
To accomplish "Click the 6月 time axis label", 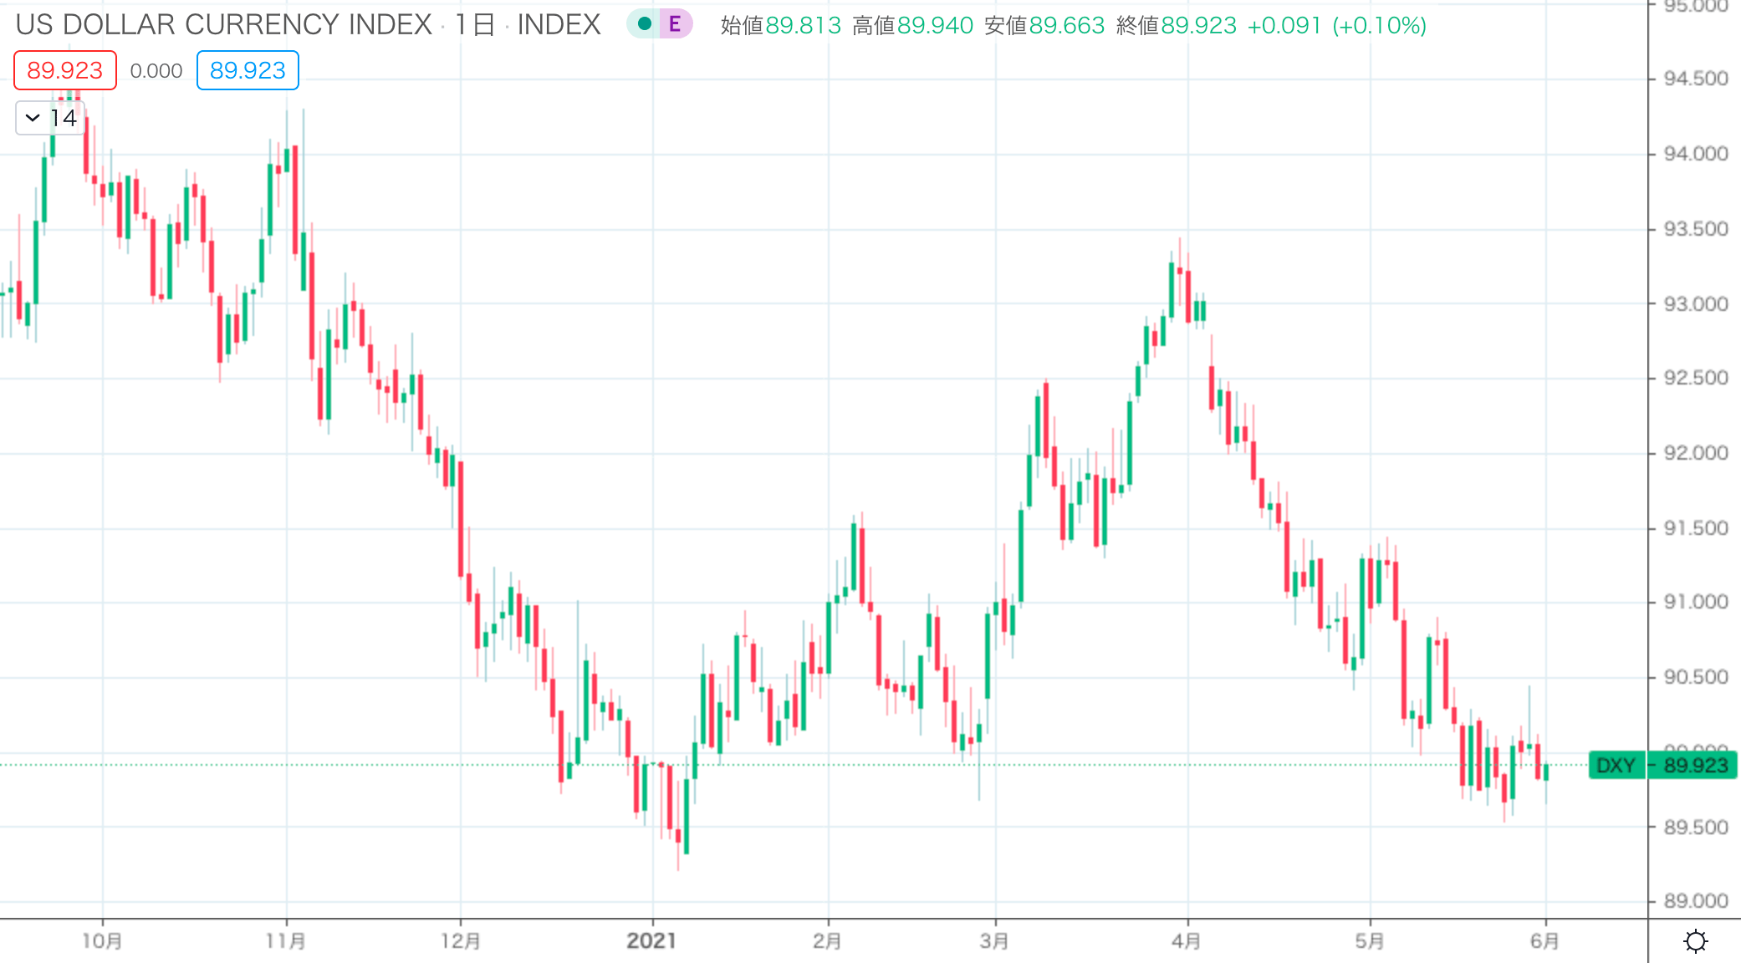I will coord(1545,941).
